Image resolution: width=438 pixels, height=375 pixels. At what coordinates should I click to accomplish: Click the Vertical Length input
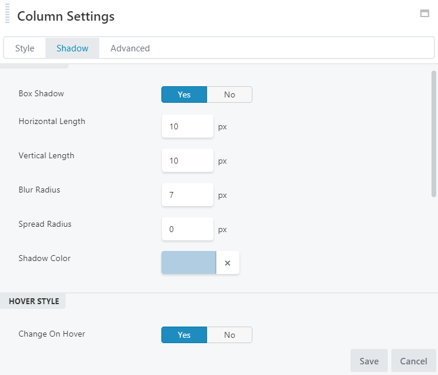click(187, 161)
